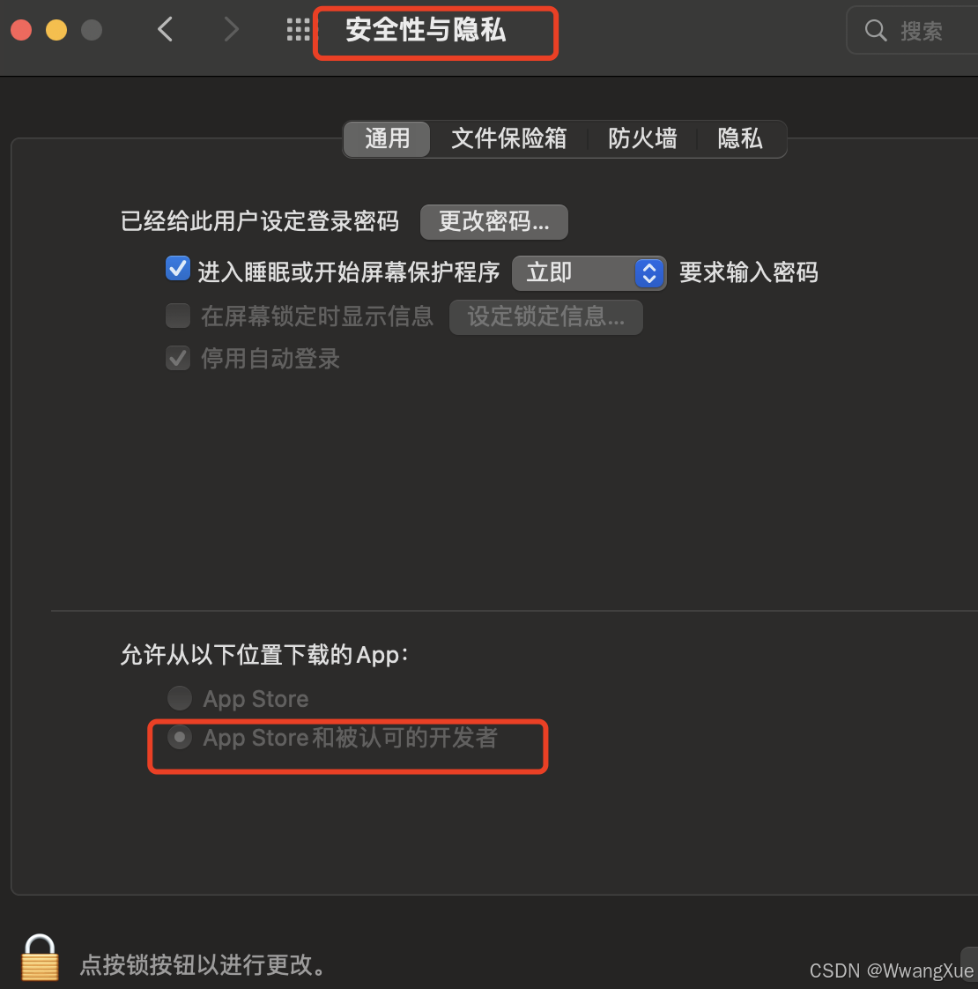
Task: Click the 更改密码… button
Action: [x=493, y=222]
